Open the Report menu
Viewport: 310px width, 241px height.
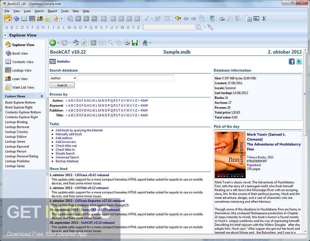[x=52, y=11]
